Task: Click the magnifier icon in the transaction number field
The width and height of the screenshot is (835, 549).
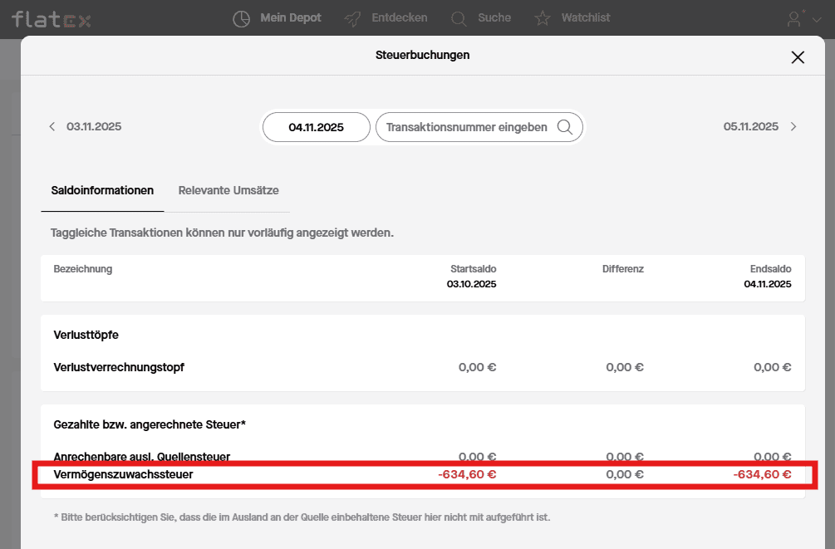Action: [565, 127]
